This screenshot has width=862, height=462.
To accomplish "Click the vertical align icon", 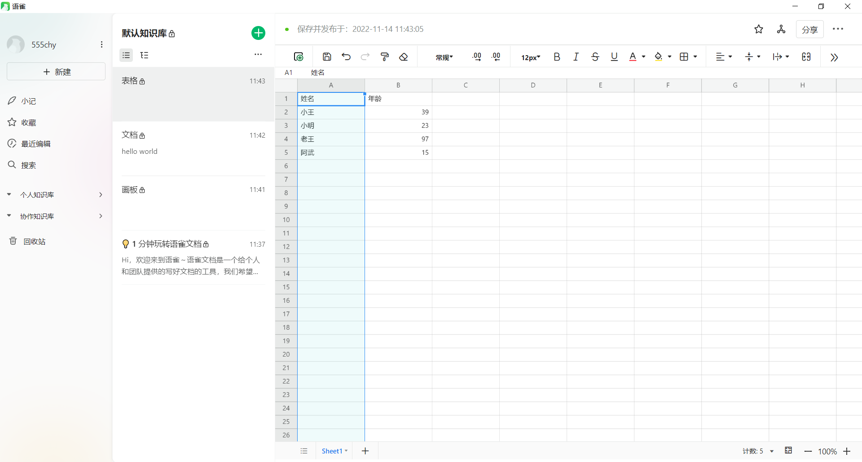I will click(749, 57).
